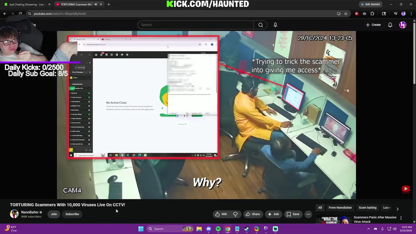The image size is (416, 234).
Task: Start voice search with microphone
Action: point(275,25)
